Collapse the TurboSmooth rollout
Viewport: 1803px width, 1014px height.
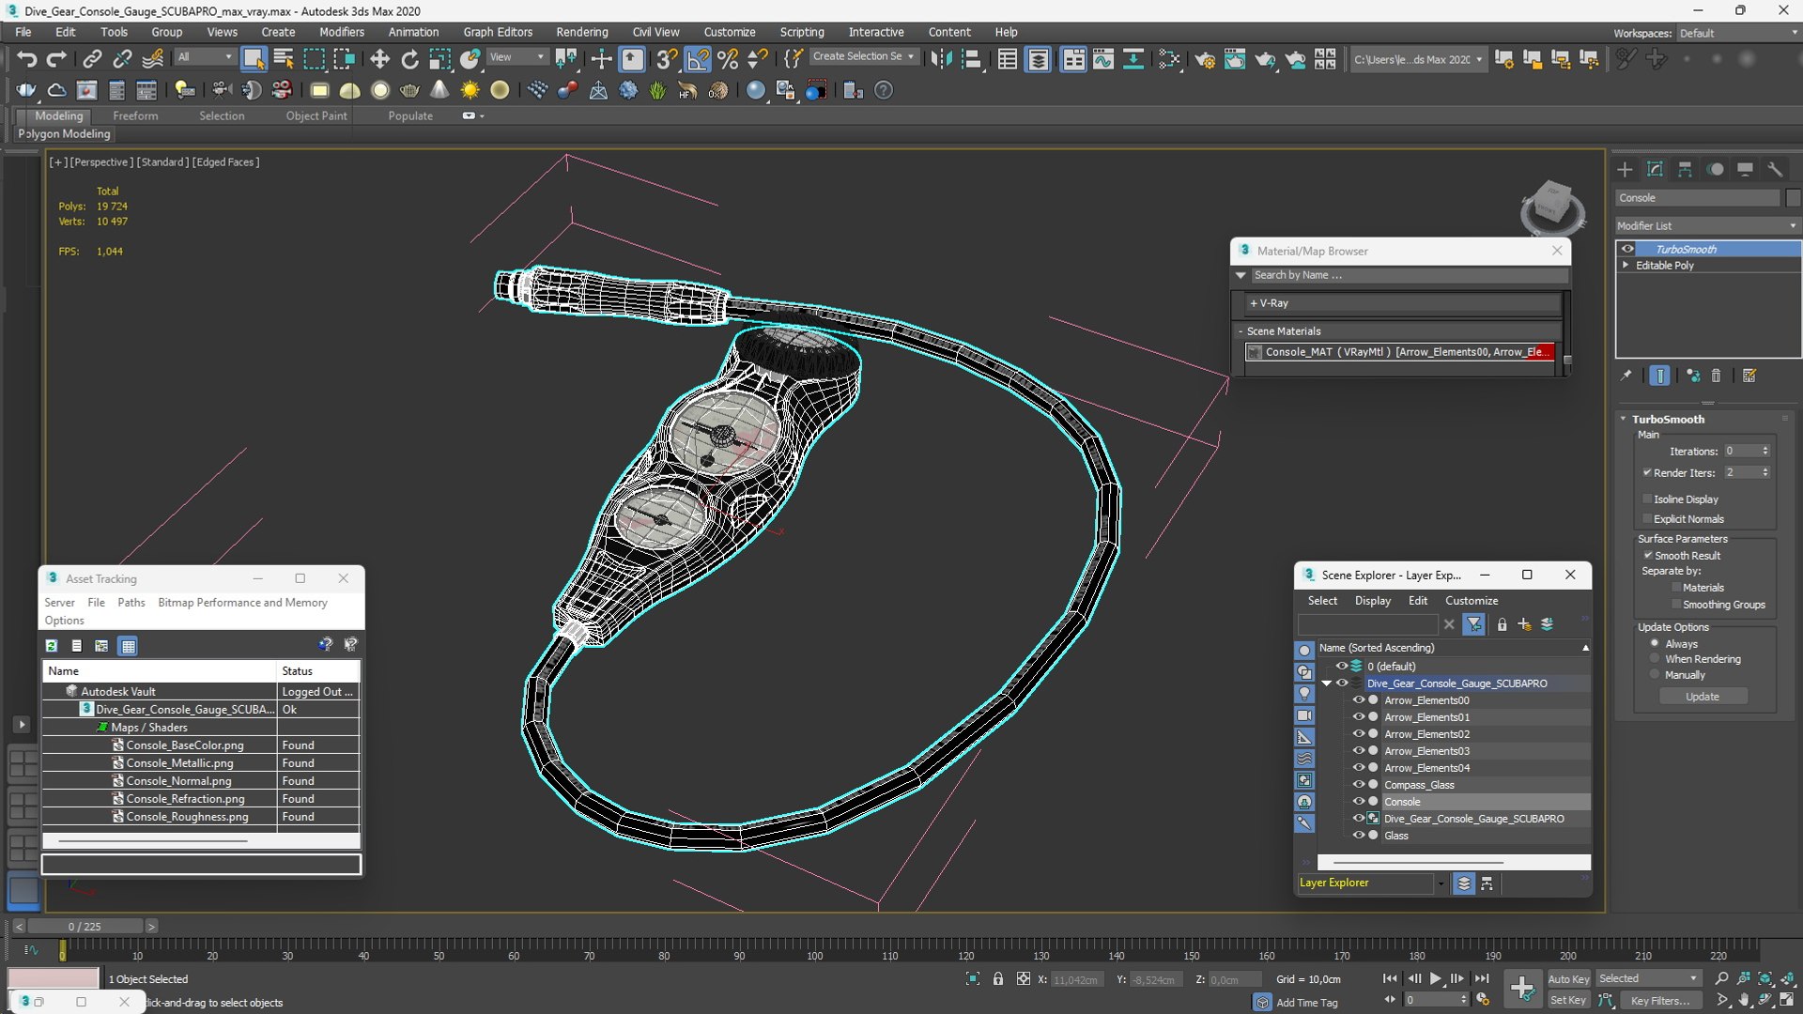coord(1623,419)
